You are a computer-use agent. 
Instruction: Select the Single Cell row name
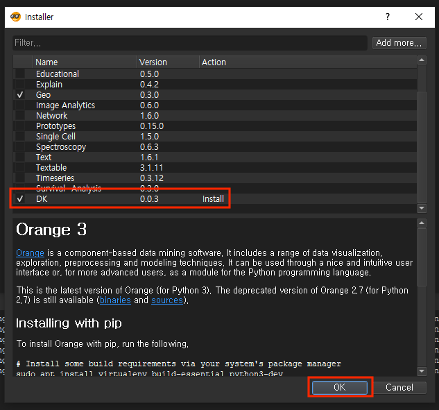(55, 137)
